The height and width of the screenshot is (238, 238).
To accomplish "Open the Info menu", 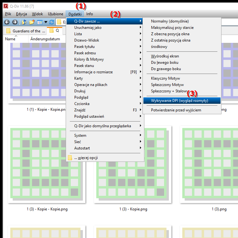I will tap(89, 14).
